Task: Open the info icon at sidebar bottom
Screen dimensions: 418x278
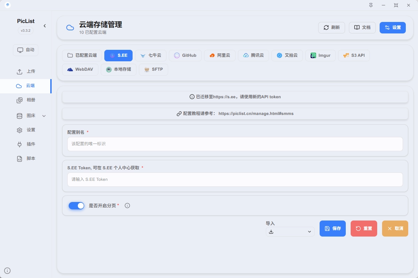Action: pos(7,271)
